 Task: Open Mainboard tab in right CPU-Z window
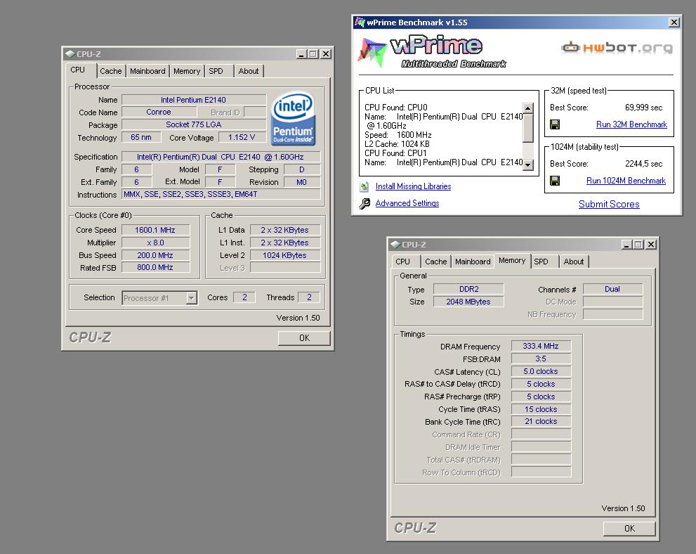click(x=473, y=262)
